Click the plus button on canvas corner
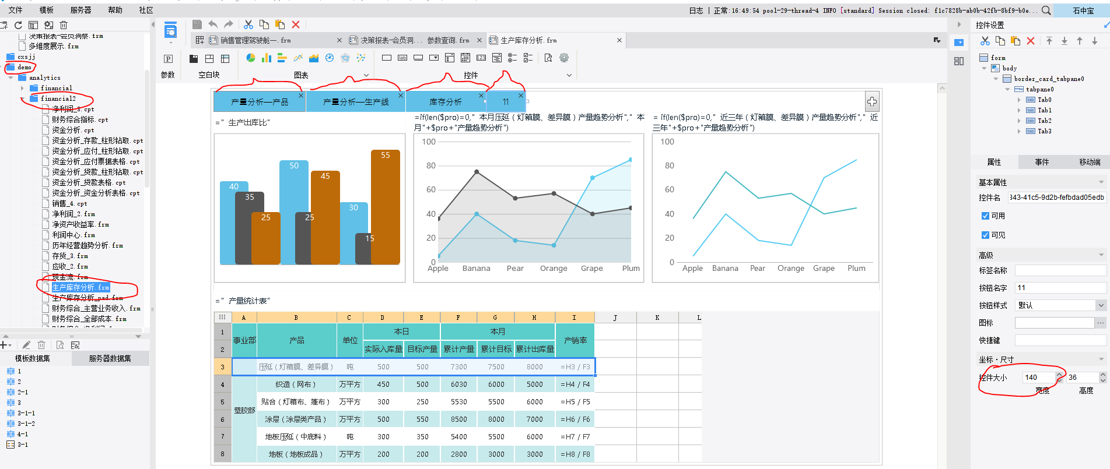Screen dimensions: 1110x469 point(872,101)
